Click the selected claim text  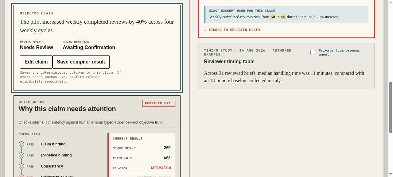click(x=97, y=26)
